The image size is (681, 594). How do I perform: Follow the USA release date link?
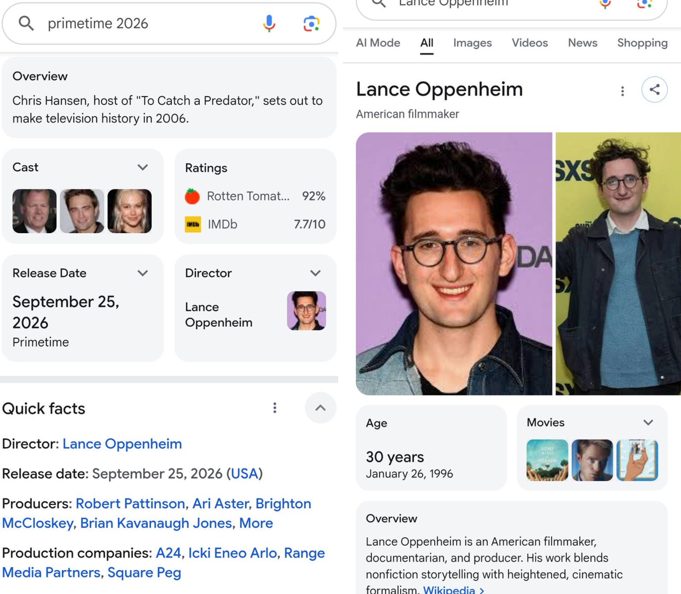(245, 473)
